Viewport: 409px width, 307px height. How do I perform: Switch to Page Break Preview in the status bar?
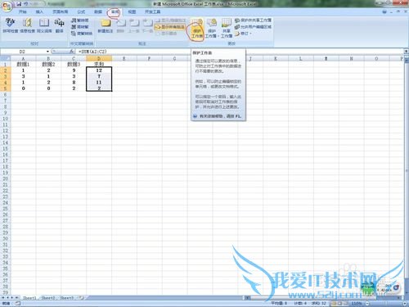346,303
